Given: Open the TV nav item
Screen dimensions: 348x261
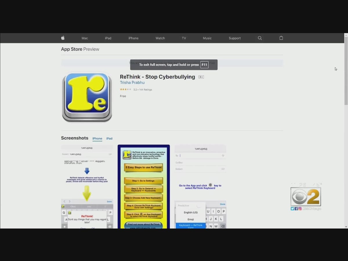Looking at the screenshot, I should [x=184, y=38].
